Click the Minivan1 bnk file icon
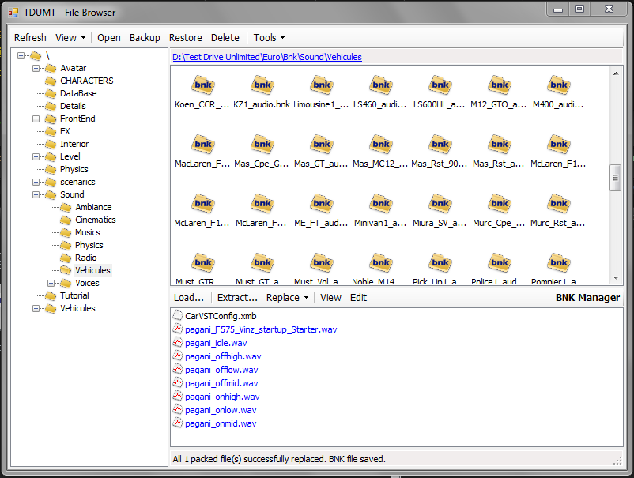 [x=380, y=204]
